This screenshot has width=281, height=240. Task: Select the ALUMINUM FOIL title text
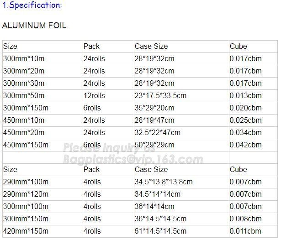coord(34,26)
